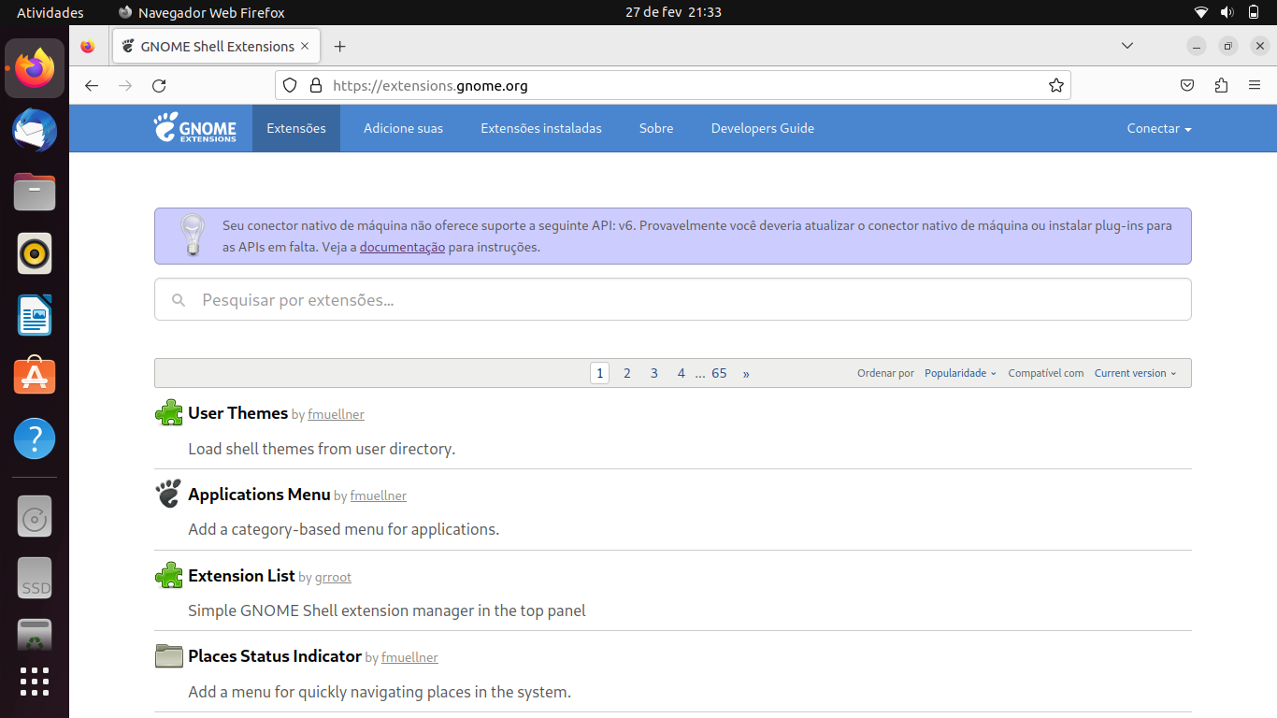Close the GNOME Shell Extensions tab
The image size is (1277, 718).
[305, 46]
